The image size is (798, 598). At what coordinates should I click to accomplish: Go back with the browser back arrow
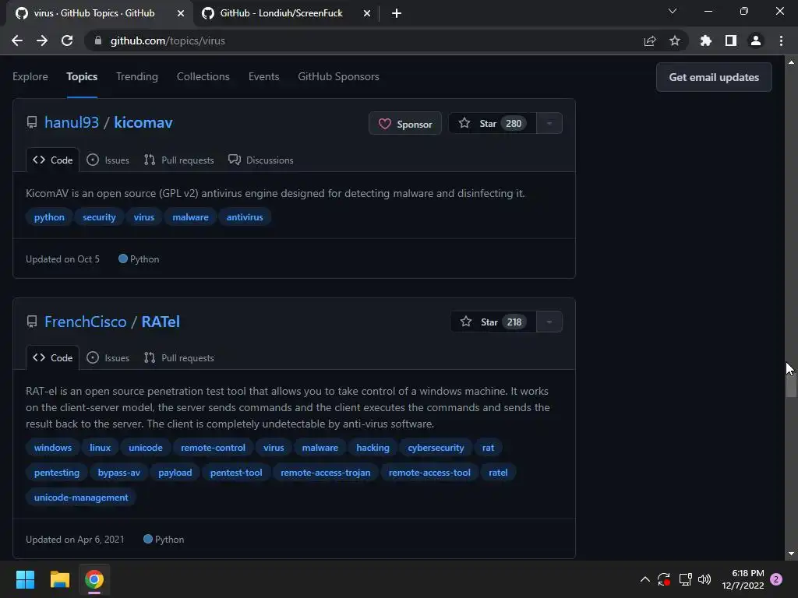[17, 40]
